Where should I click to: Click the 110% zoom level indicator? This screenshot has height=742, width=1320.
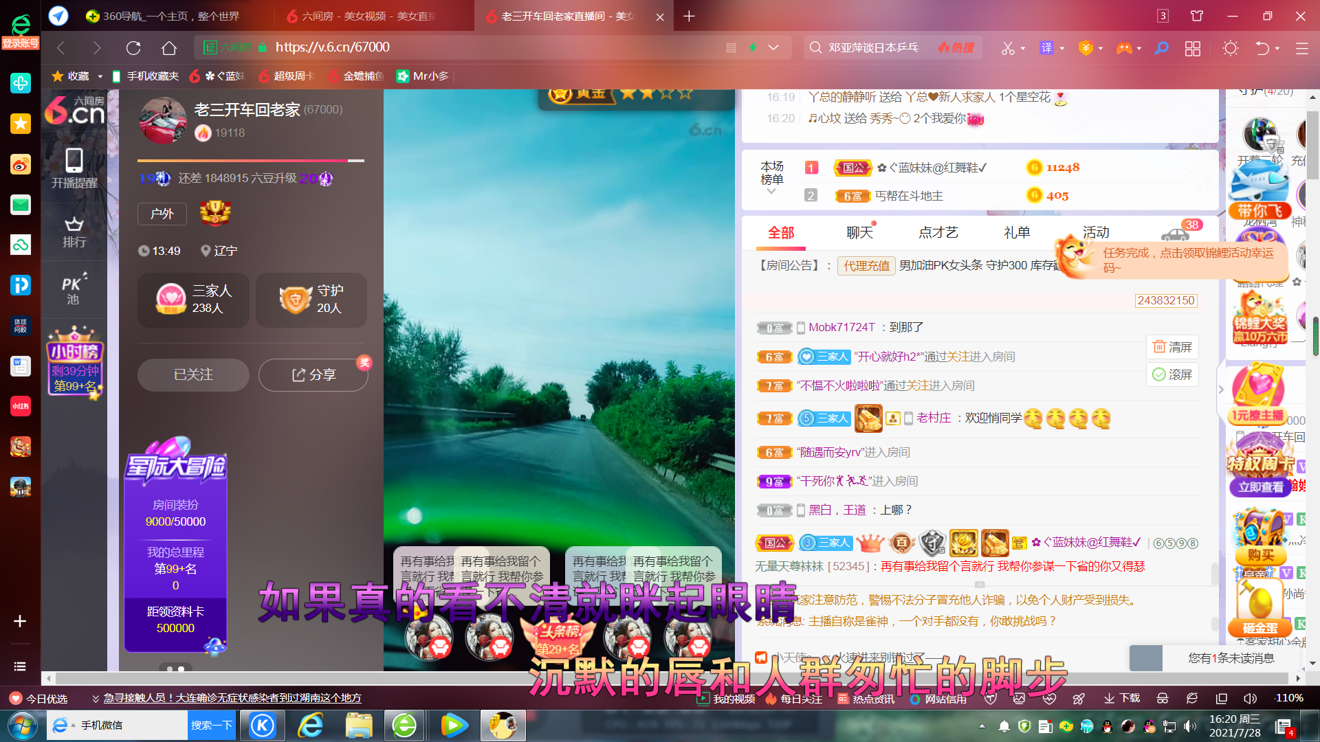pyautogui.click(x=1290, y=699)
